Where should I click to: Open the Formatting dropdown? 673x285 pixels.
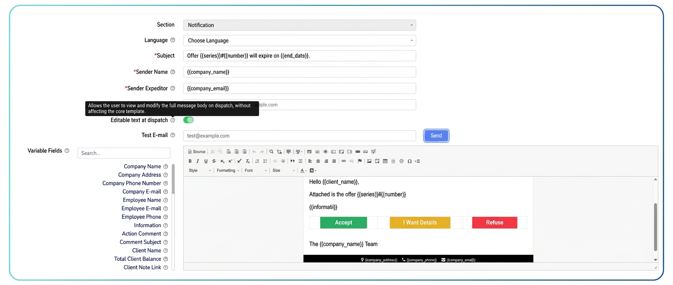tap(228, 170)
